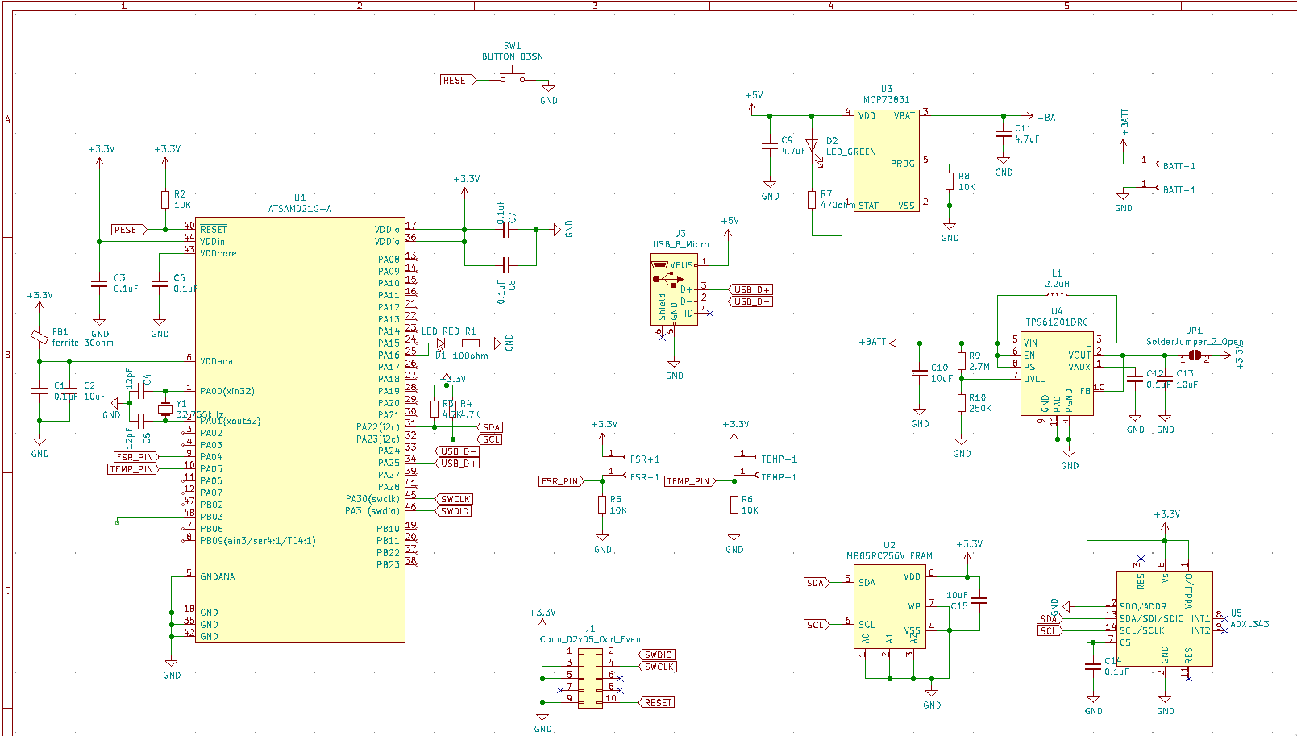Select the L1 2.2uH inductor symbol

pos(1057,293)
